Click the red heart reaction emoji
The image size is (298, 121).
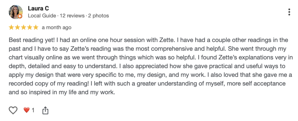point(27,110)
